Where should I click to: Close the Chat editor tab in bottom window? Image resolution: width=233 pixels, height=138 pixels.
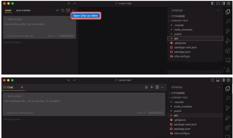point(22,87)
